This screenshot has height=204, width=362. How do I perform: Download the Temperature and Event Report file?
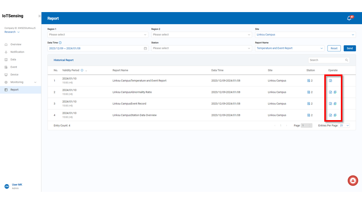[330, 81]
